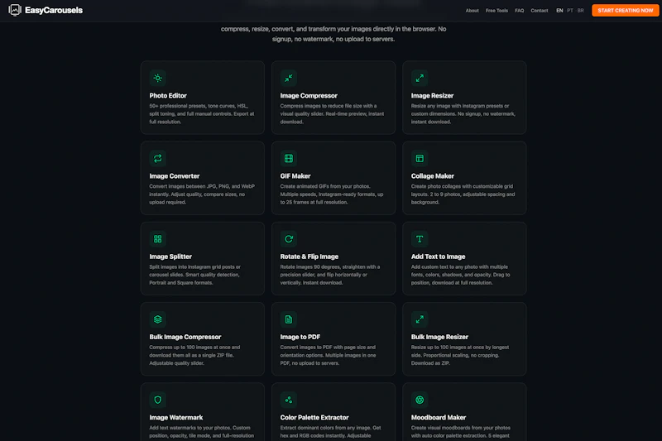The width and height of the screenshot is (662, 441).
Task: Click the EasyCarousels brand name
Action: [x=54, y=10]
